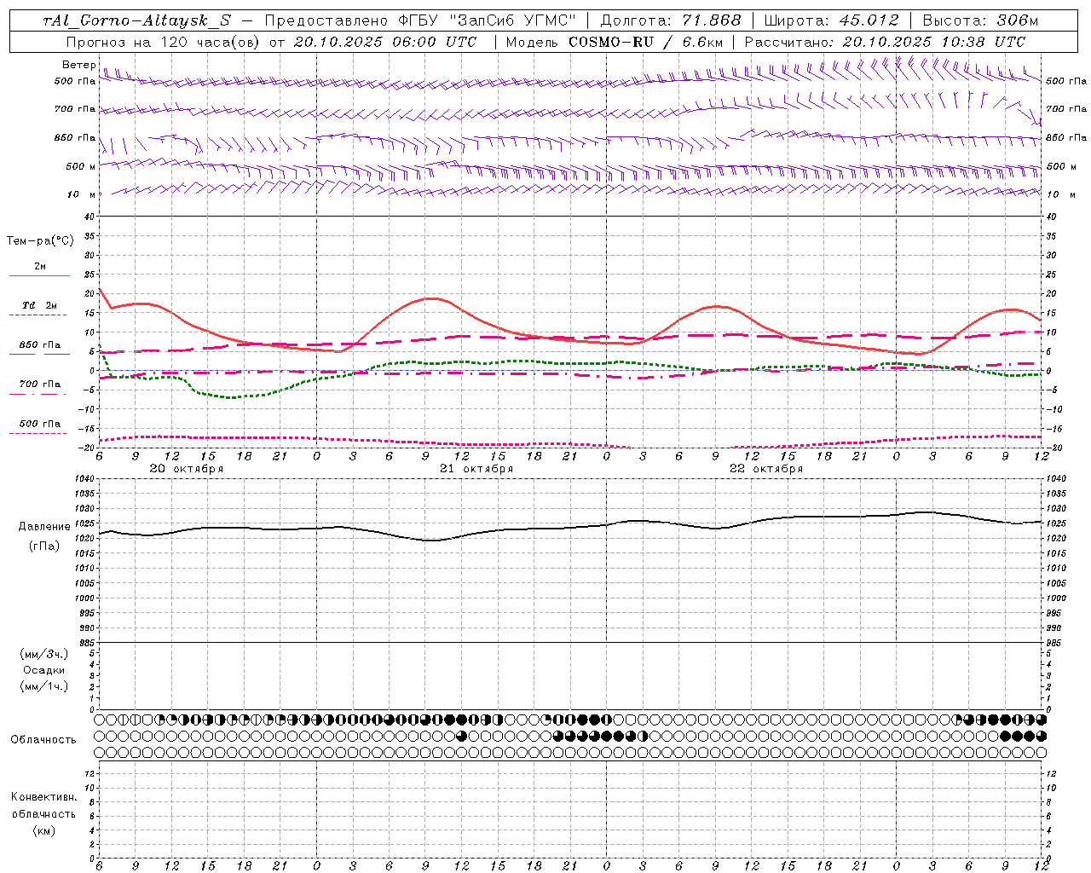The image size is (1091, 873).
Task: Click the (мм/1ч.) precipitation unit label
Action: [44, 686]
